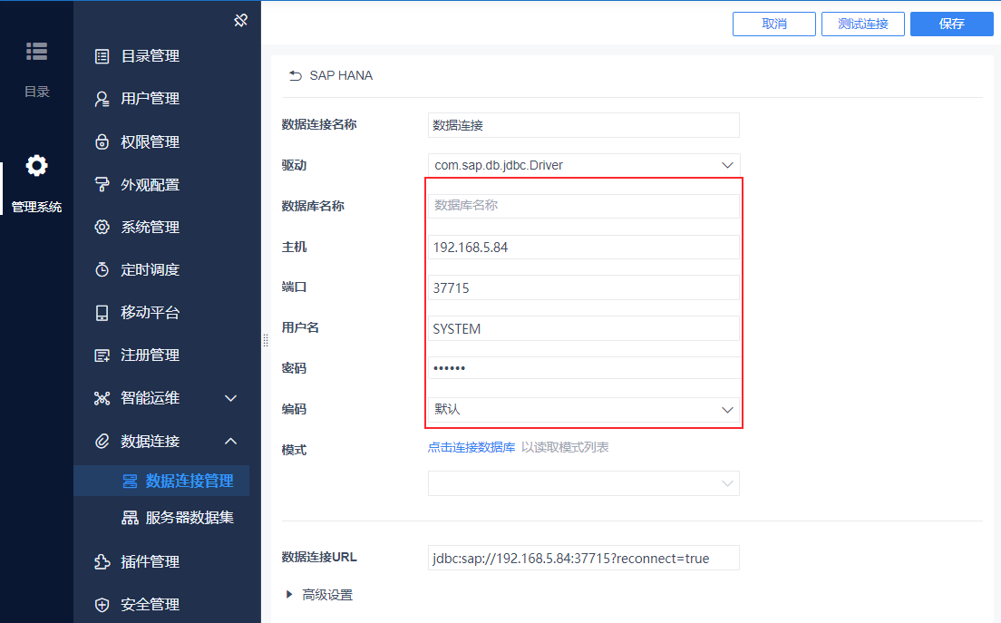Viewport: 1001px width, 623px height.
Task: Expand the 智能运维 submenu chevron
Action: coord(231,398)
